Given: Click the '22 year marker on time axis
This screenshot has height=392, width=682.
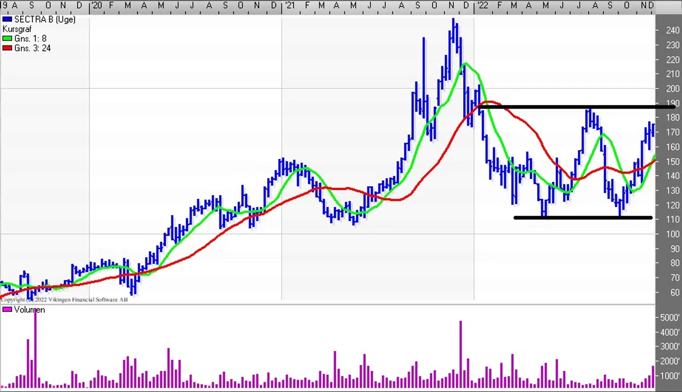Looking at the screenshot, I should tap(482, 6).
